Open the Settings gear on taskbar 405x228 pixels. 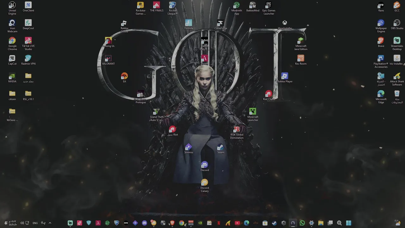click(311, 223)
